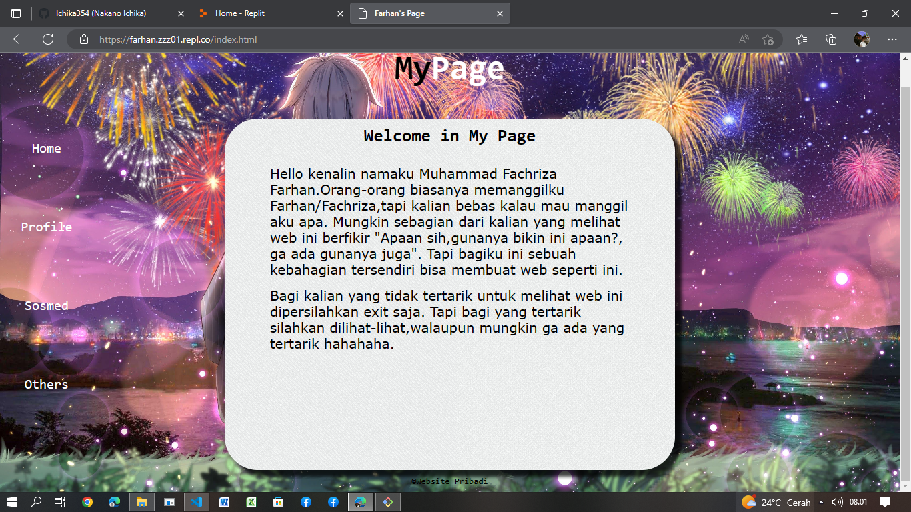Image resolution: width=911 pixels, height=512 pixels.
Task: Refresh the Farhan's Page website
Action: pos(46,39)
